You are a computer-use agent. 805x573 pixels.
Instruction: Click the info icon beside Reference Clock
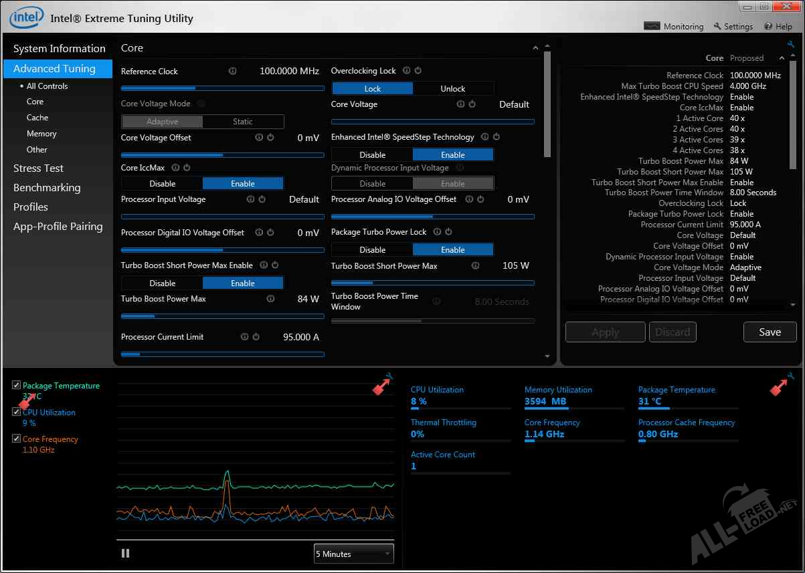(232, 71)
